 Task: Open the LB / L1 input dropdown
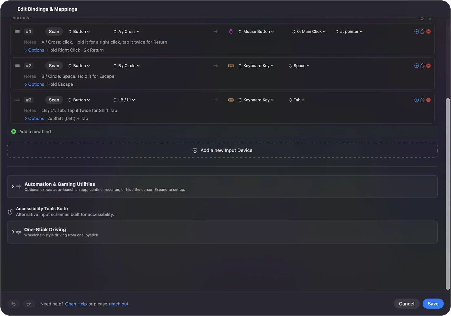click(124, 100)
